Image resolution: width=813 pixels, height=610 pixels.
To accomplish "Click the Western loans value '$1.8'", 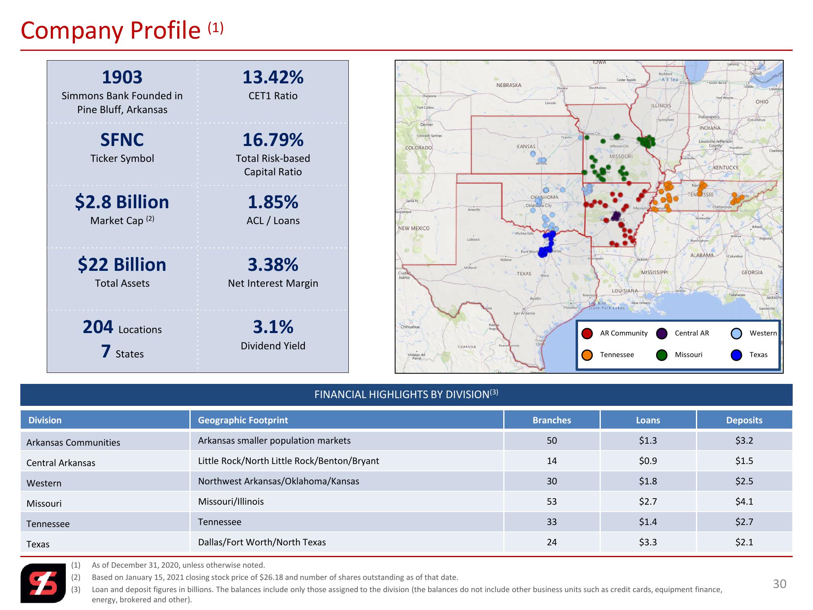I will 648,481.
